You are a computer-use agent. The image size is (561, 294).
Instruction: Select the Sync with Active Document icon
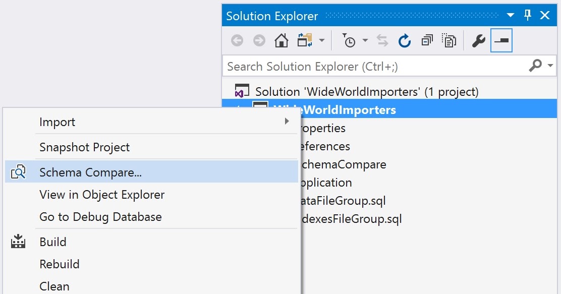click(382, 40)
